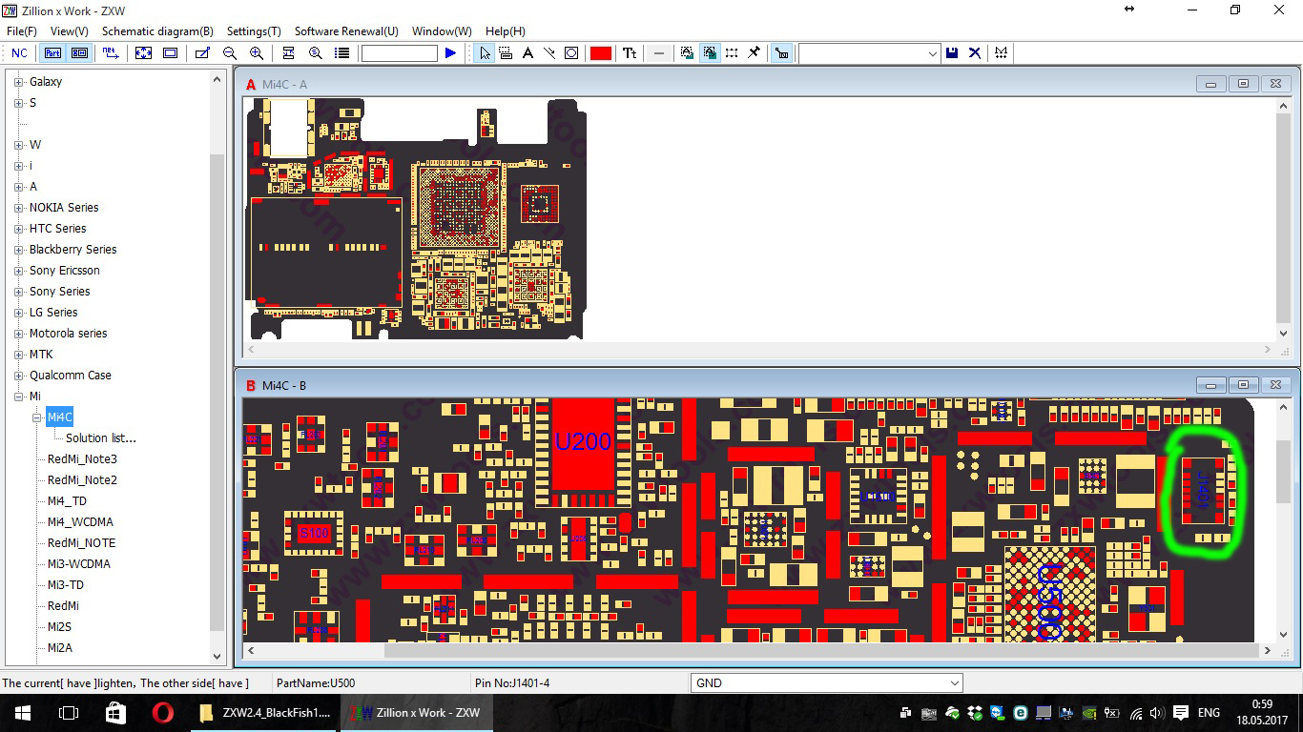
Task: Expand the Galaxy tree node
Action: (18, 82)
